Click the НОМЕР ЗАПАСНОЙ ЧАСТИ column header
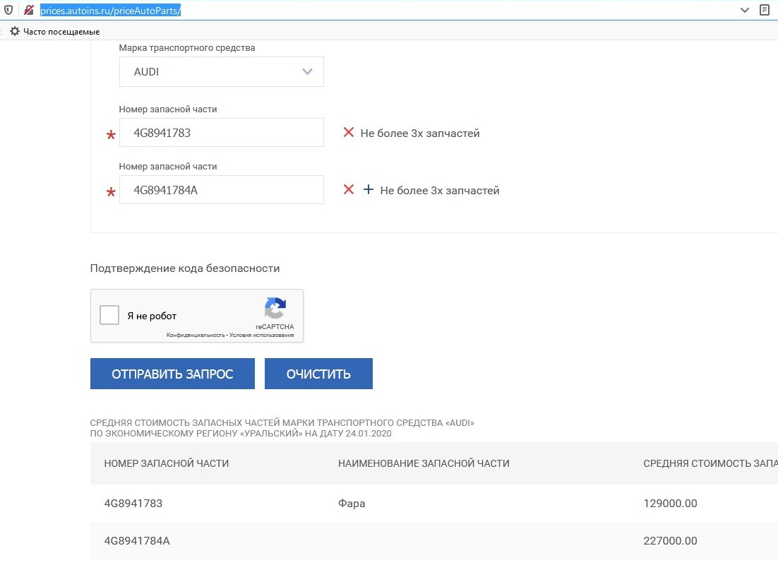Image resolution: width=778 pixels, height=570 pixels. (x=166, y=463)
